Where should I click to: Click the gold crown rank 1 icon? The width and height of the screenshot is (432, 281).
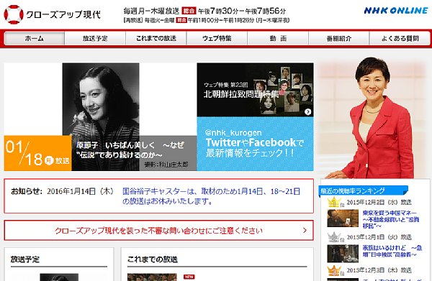click(x=333, y=202)
